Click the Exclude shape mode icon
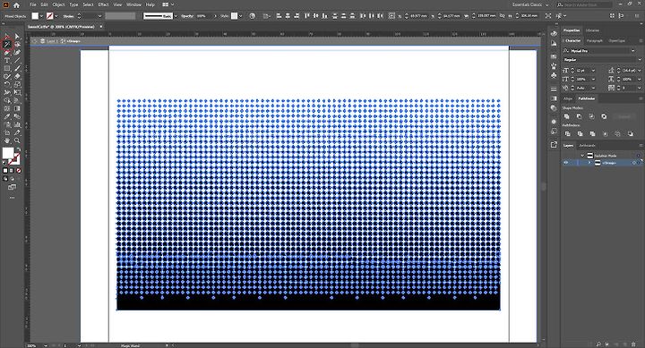645x348 pixels. point(604,116)
